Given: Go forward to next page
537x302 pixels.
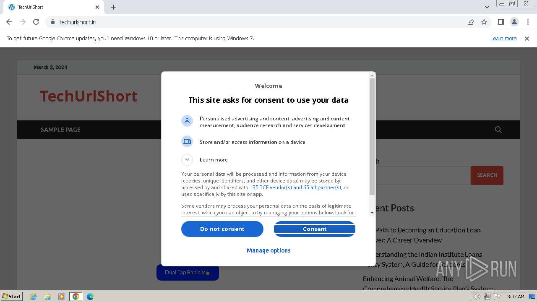Looking at the screenshot, I should coord(23,22).
